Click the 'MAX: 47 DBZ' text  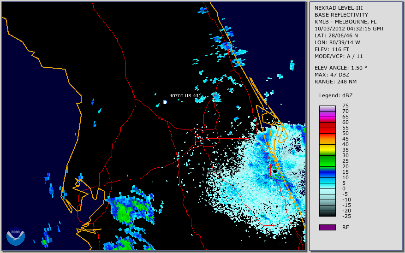click(x=332, y=75)
